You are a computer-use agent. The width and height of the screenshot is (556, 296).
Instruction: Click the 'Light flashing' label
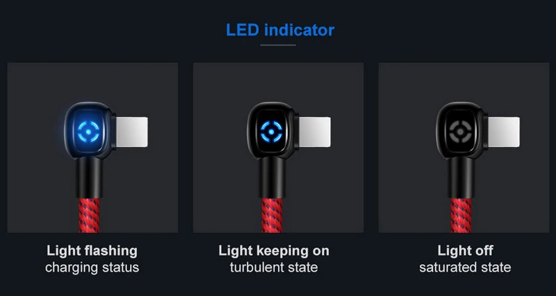coord(92,251)
